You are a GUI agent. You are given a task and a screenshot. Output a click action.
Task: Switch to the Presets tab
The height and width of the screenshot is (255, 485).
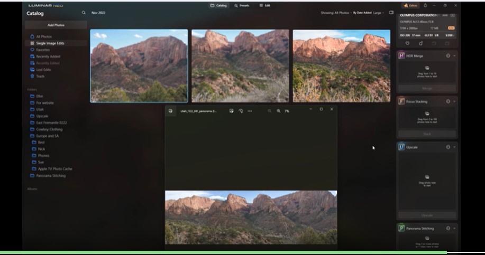click(242, 6)
